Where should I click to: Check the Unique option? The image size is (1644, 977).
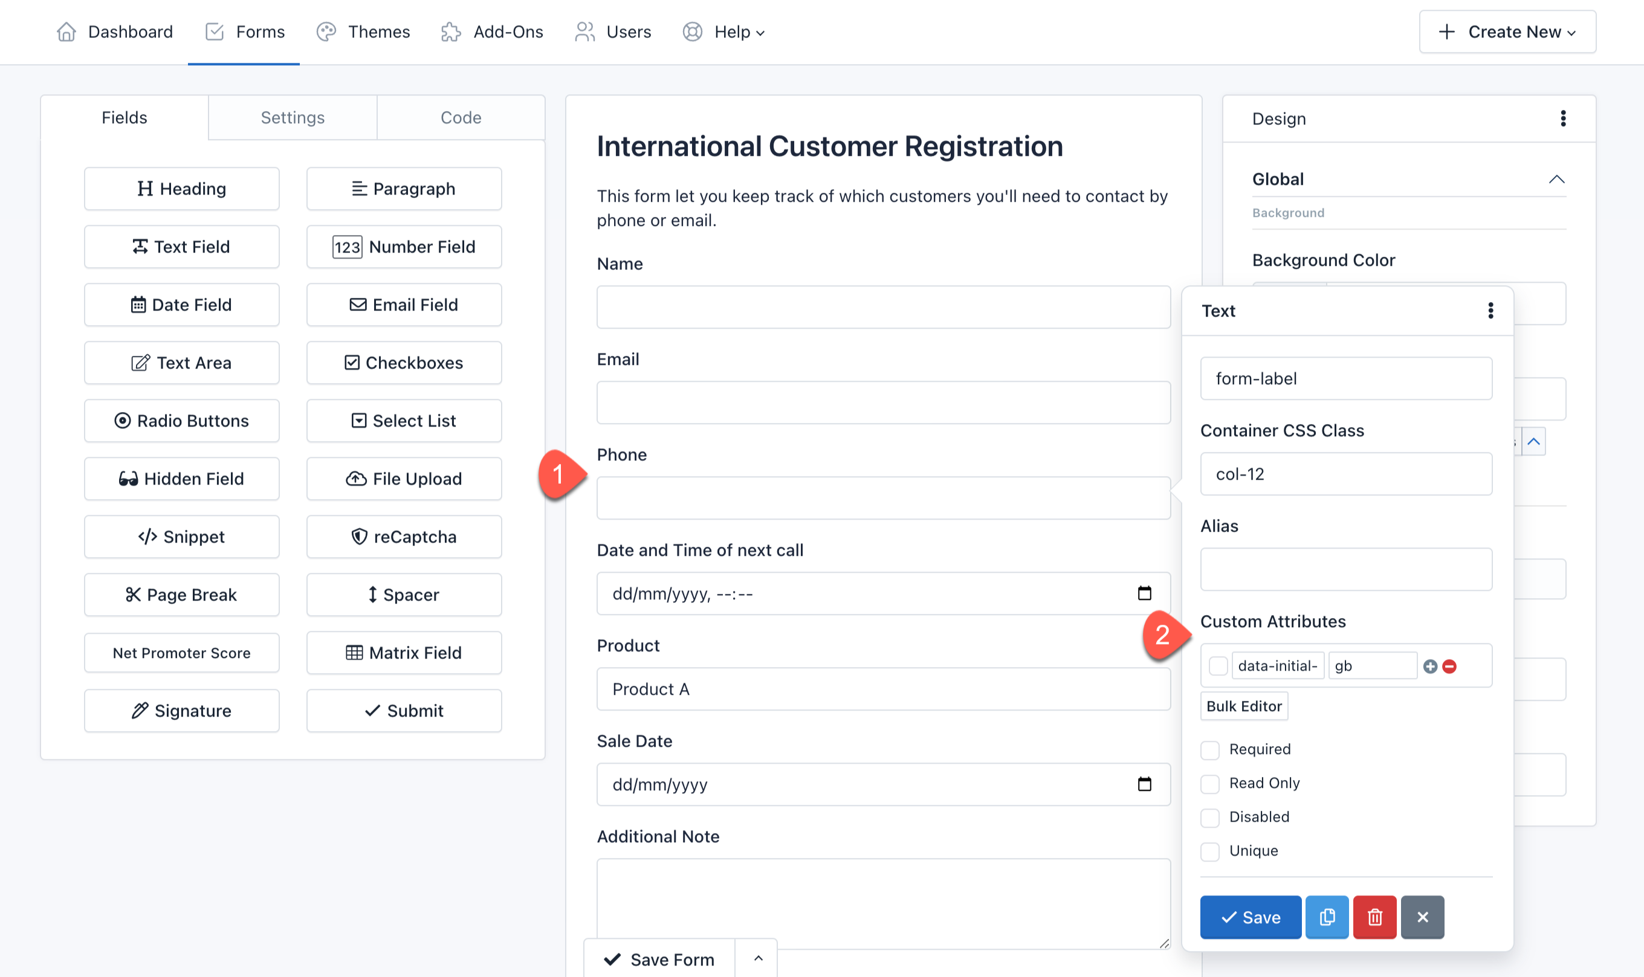[1209, 851]
